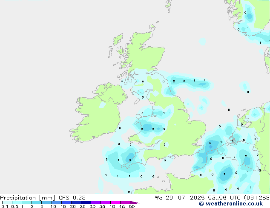Click the '3' precipitation value near Cornwall
Screen dimensions: 270x208
(130, 160)
